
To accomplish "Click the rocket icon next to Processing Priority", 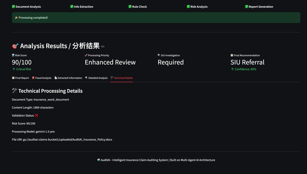I will point(86,55).
